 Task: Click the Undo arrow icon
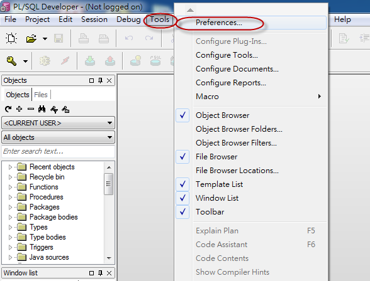129,38
